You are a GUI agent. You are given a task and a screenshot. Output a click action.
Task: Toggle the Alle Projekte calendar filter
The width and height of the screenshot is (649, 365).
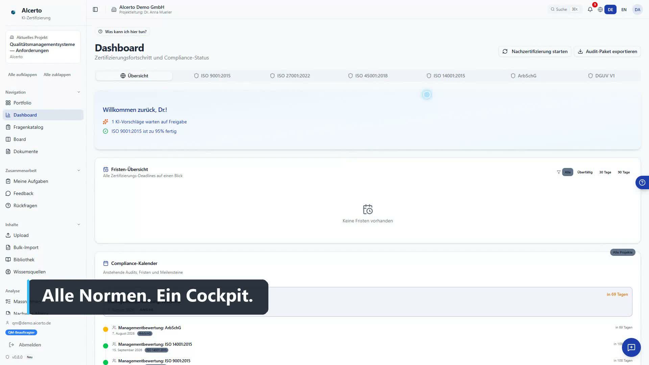click(623, 252)
